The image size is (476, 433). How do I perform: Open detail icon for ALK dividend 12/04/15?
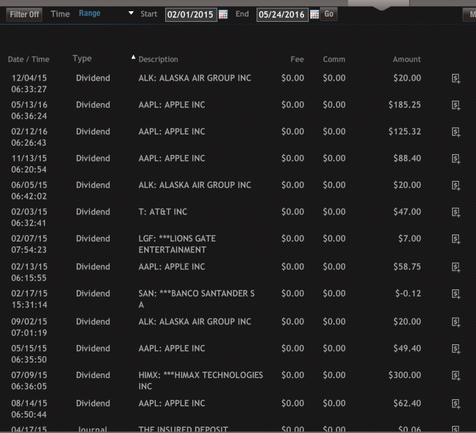[456, 78]
